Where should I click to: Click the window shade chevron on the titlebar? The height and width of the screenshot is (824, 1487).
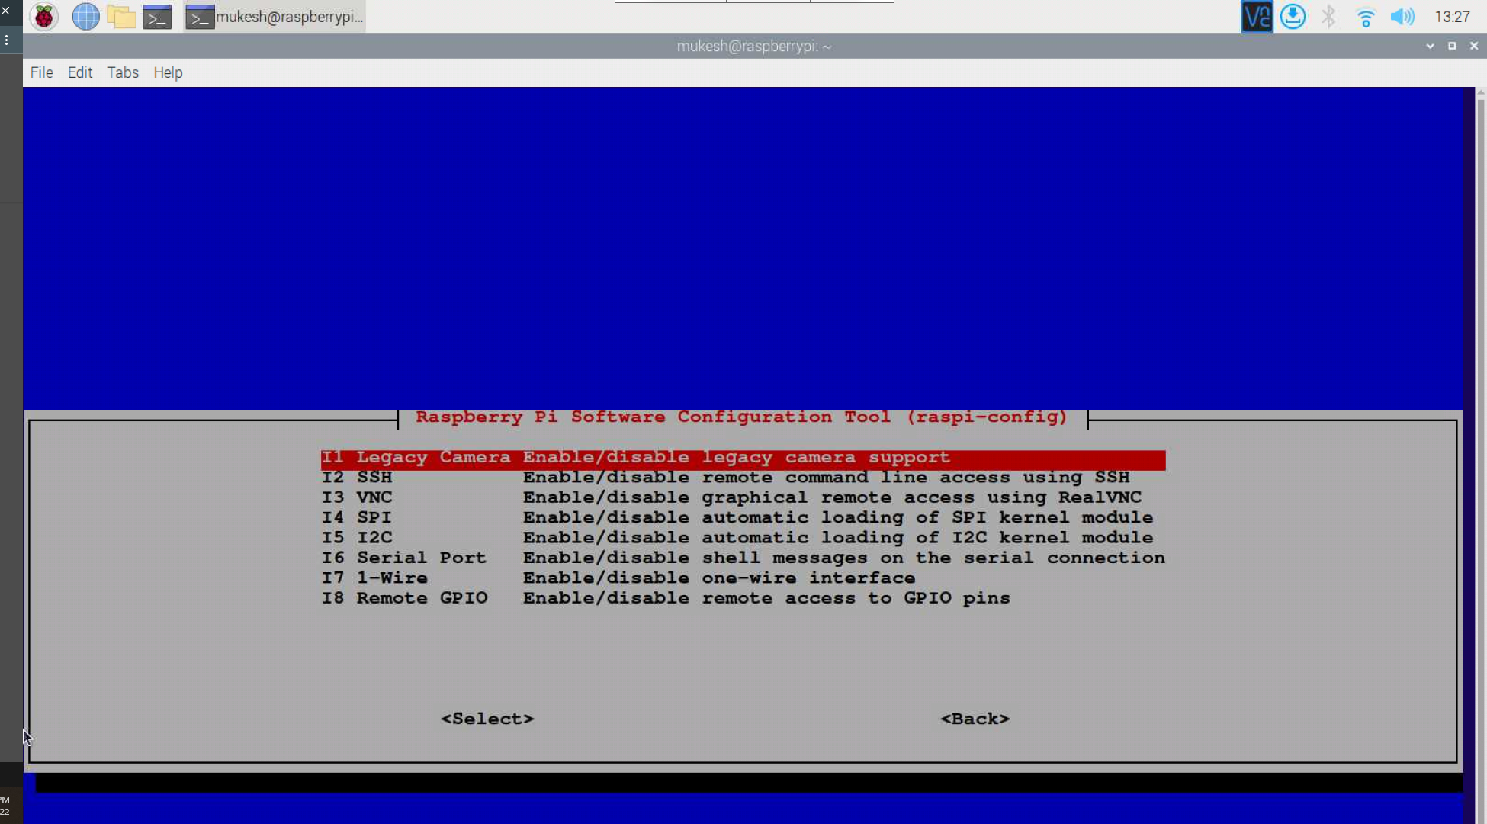pyautogui.click(x=1430, y=46)
